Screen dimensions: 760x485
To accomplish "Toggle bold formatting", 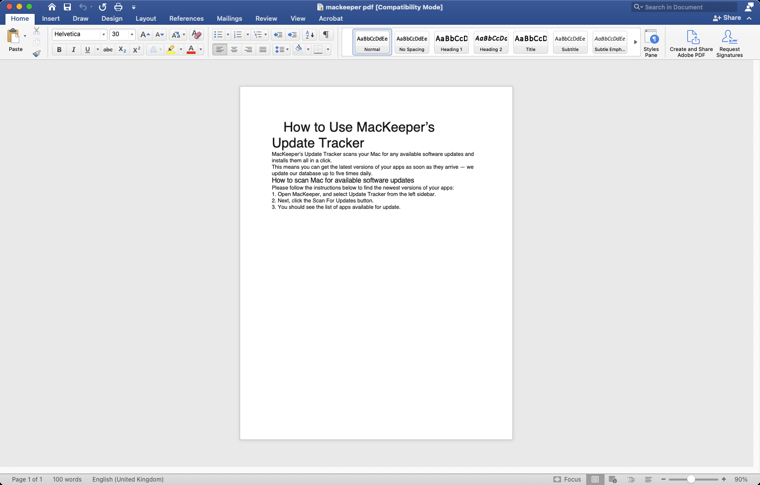I will pos(59,49).
